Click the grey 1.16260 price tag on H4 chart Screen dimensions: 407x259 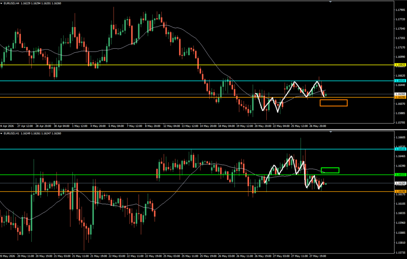pos(400,94)
